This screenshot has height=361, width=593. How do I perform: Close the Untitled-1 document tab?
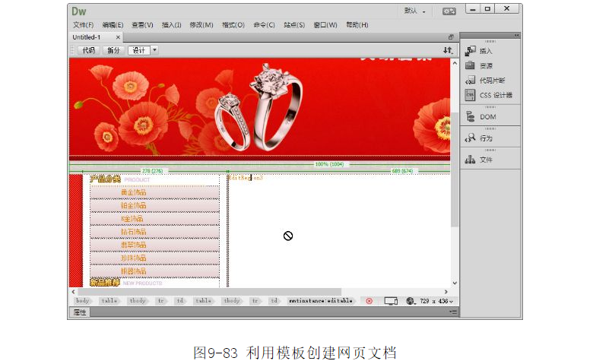point(118,37)
